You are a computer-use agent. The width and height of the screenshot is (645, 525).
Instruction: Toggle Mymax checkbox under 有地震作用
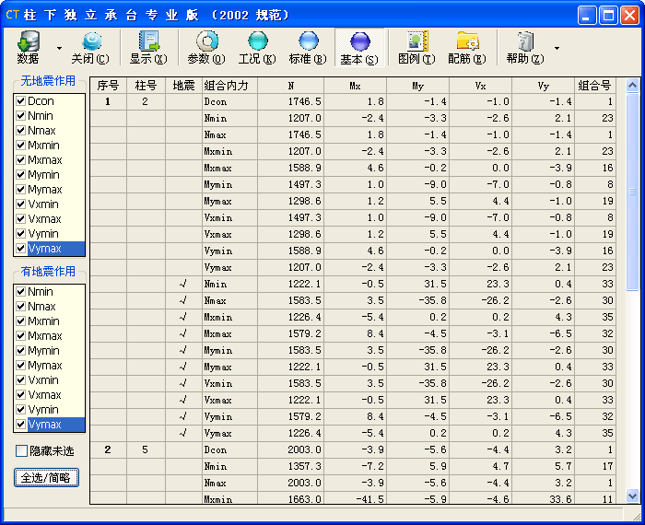(x=21, y=366)
